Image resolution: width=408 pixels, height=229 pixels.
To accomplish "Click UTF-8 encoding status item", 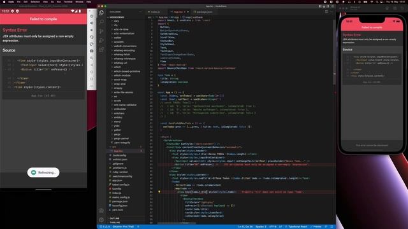I will (x=273, y=226).
